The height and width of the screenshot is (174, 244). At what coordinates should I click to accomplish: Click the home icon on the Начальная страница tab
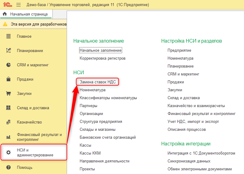pyautogui.click(x=5, y=14)
